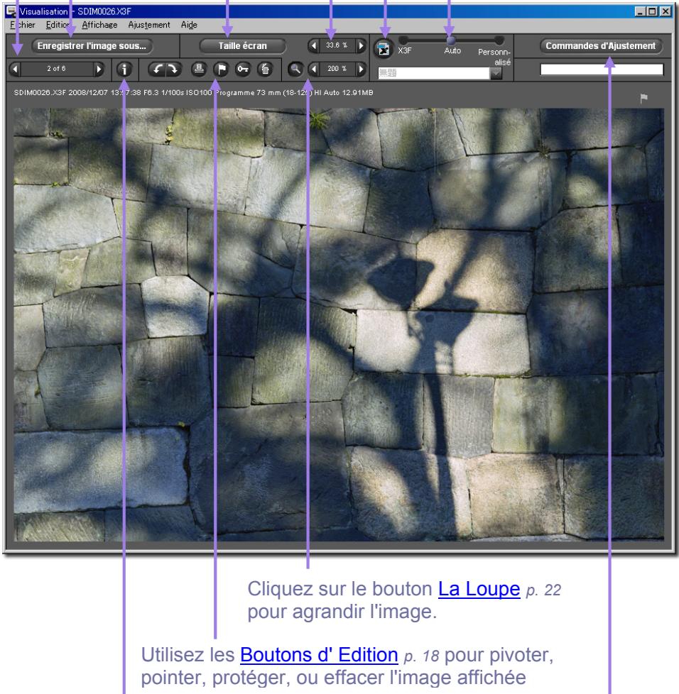
Task: Close the Visualisation window
Action: [x=666, y=11]
